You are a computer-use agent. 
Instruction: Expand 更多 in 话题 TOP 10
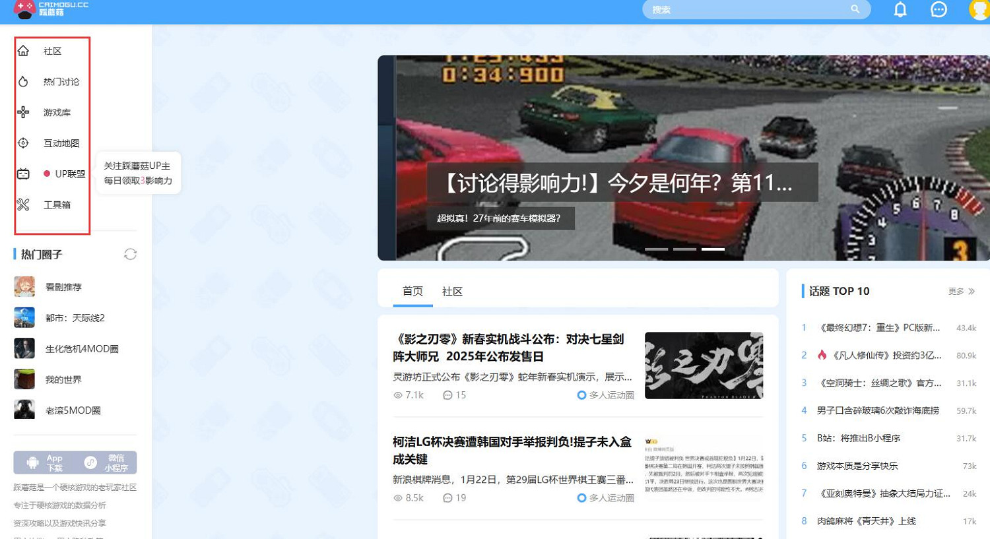click(x=961, y=292)
